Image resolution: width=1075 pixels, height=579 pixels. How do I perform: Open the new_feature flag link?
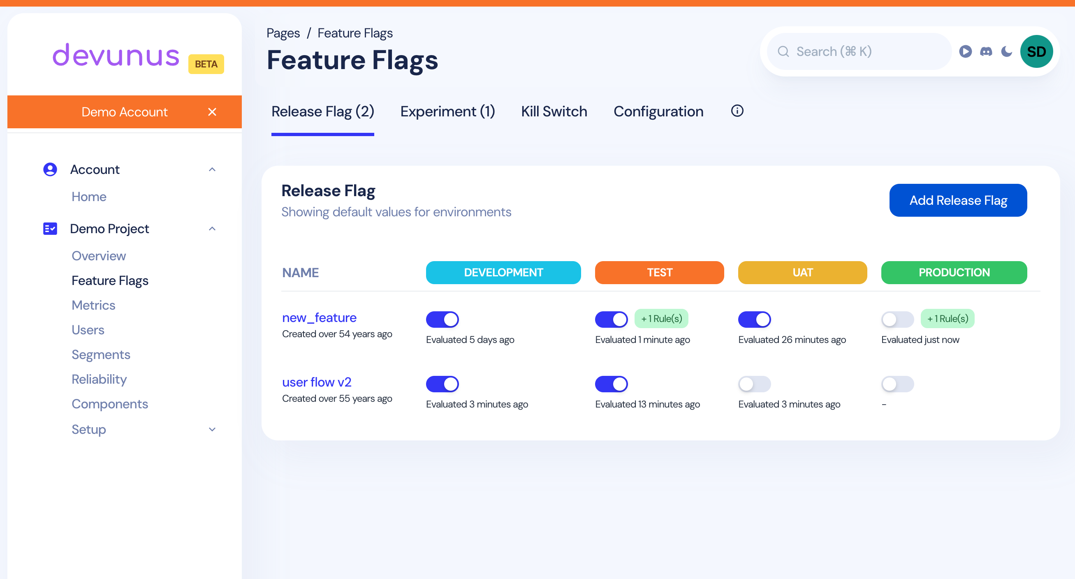(319, 317)
